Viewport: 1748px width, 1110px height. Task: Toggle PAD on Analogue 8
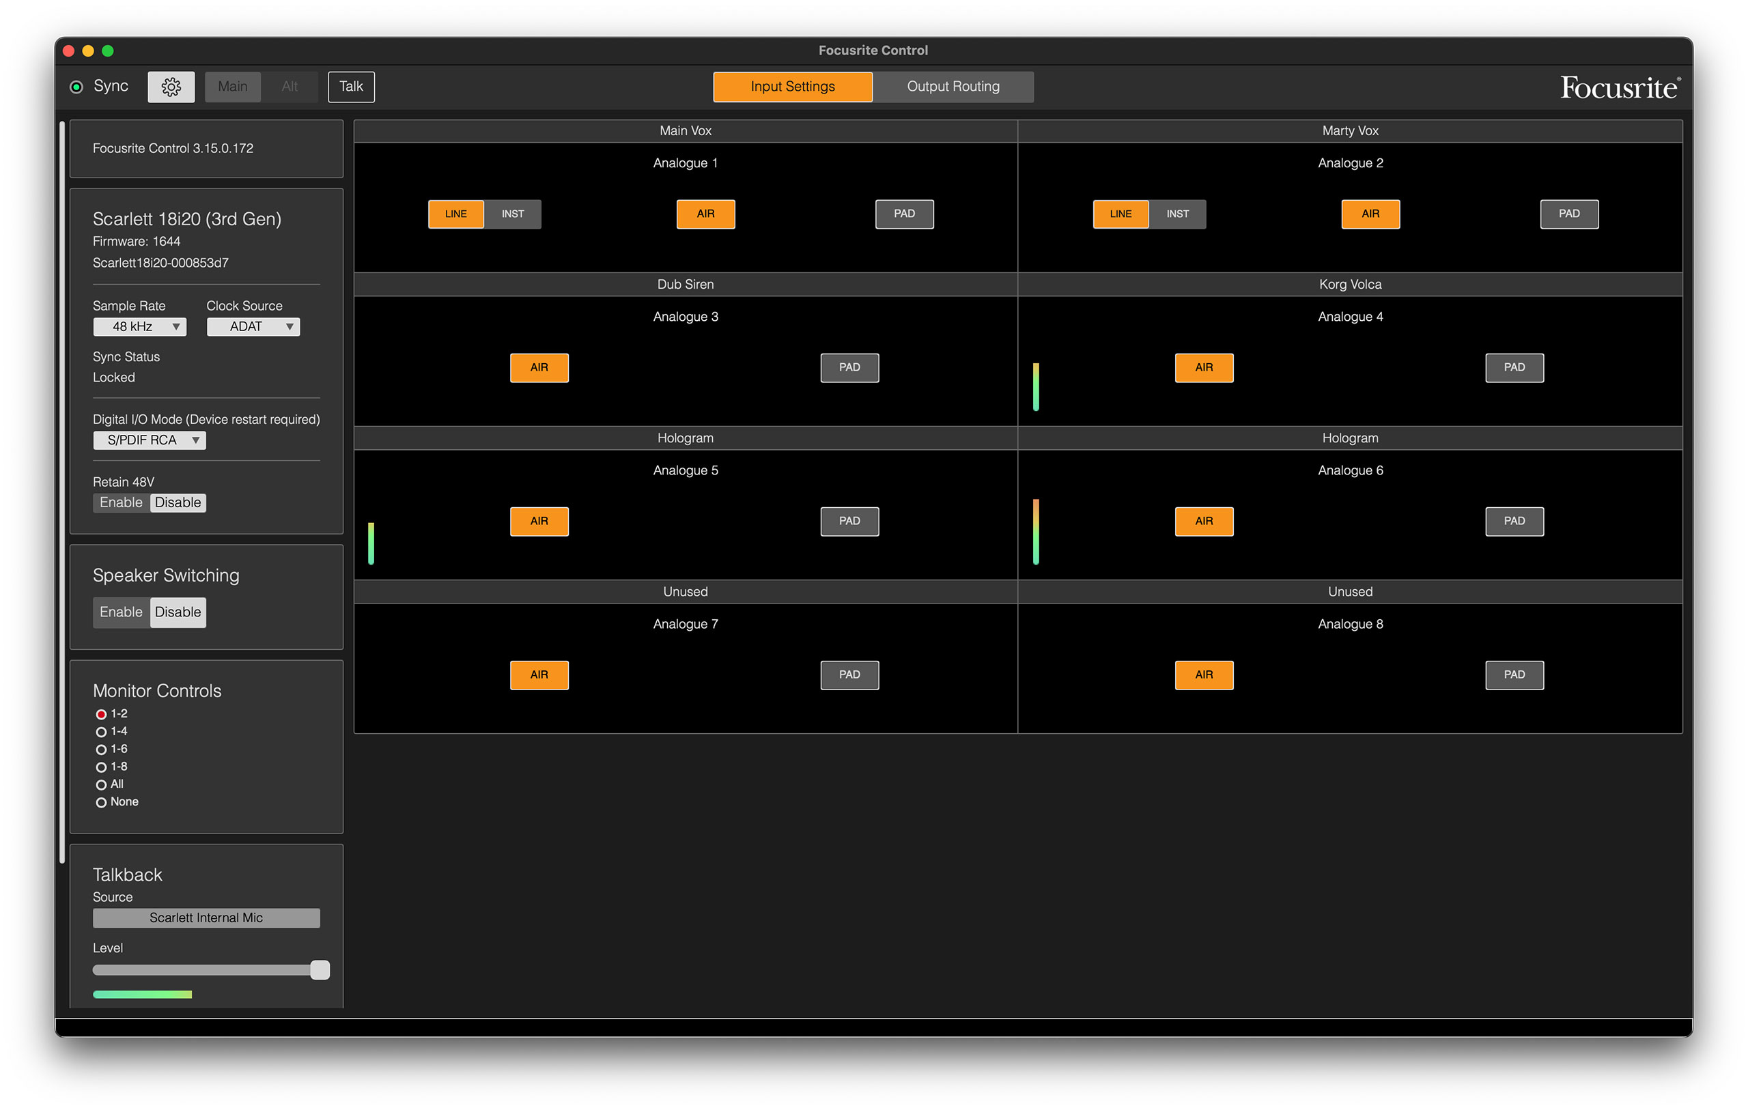tap(1515, 675)
